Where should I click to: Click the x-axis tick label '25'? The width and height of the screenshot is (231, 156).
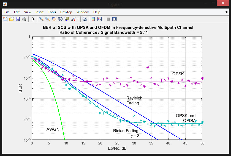coord(117,143)
